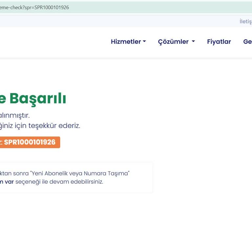Expand the Çözümler menu

[176, 42]
